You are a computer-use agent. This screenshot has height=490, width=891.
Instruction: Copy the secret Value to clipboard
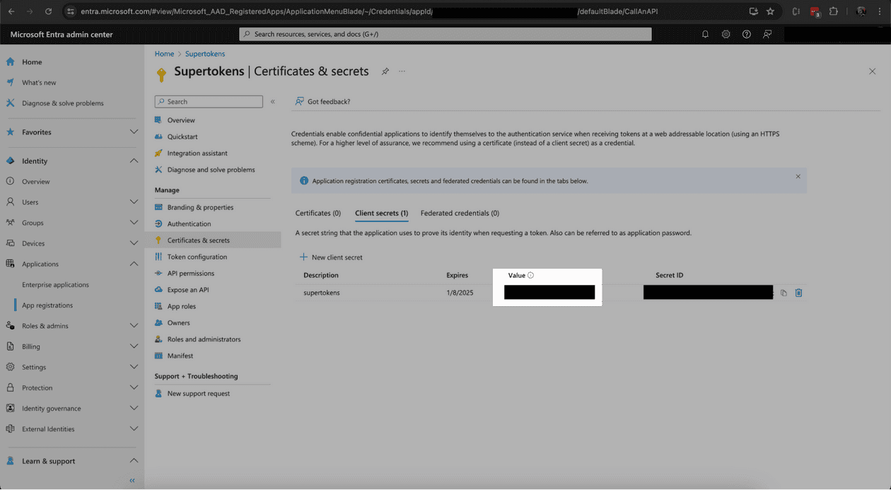[784, 292]
